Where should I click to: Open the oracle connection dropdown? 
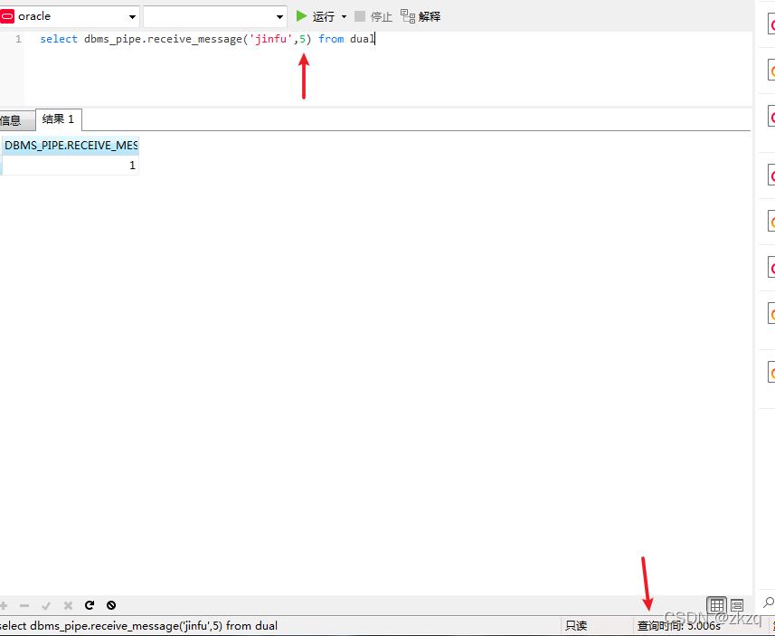point(132,17)
